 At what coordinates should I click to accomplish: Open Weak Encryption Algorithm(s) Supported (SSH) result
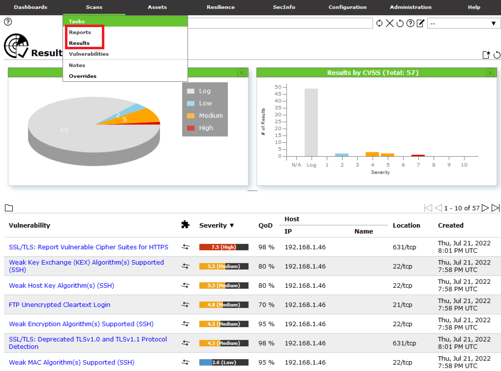click(x=81, y=324)
